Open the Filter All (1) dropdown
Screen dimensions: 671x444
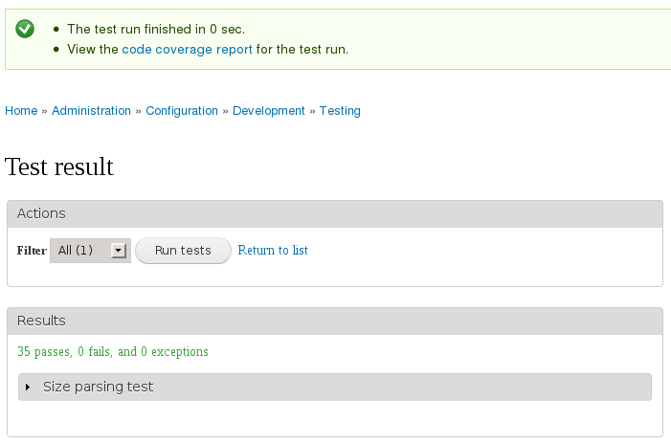point(90,251)
